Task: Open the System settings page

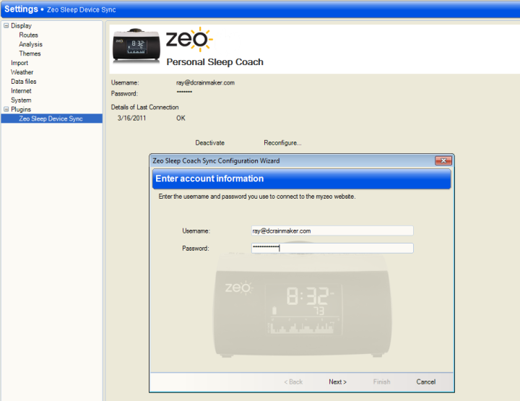Action: click(x=21, y=100)
